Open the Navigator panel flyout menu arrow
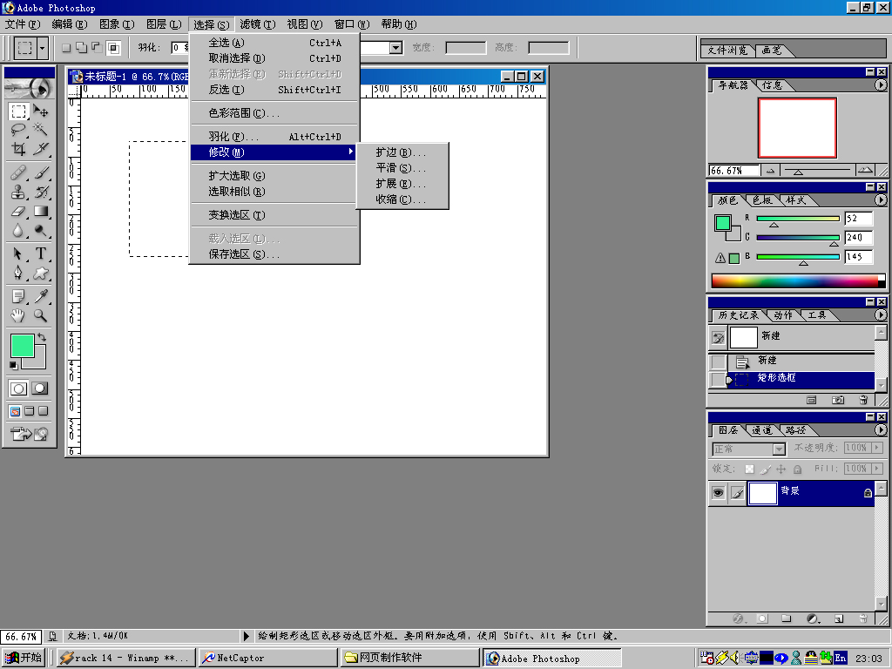The width and height of the screenshot is (892, 669). (880, 84)
